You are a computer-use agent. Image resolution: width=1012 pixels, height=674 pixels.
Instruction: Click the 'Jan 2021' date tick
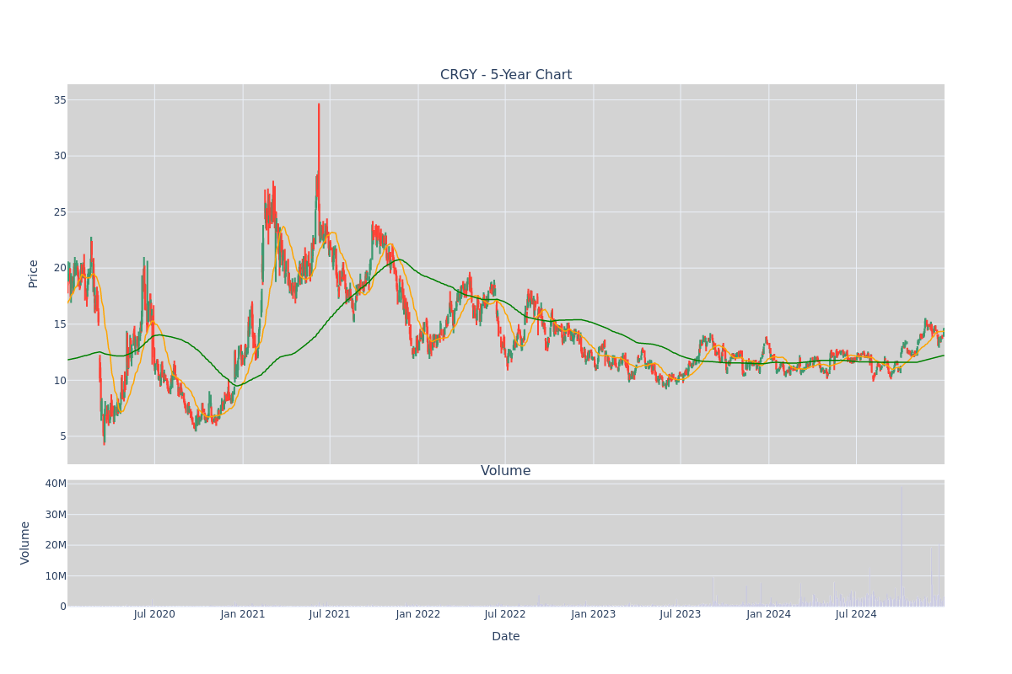[x=243, y=614]
